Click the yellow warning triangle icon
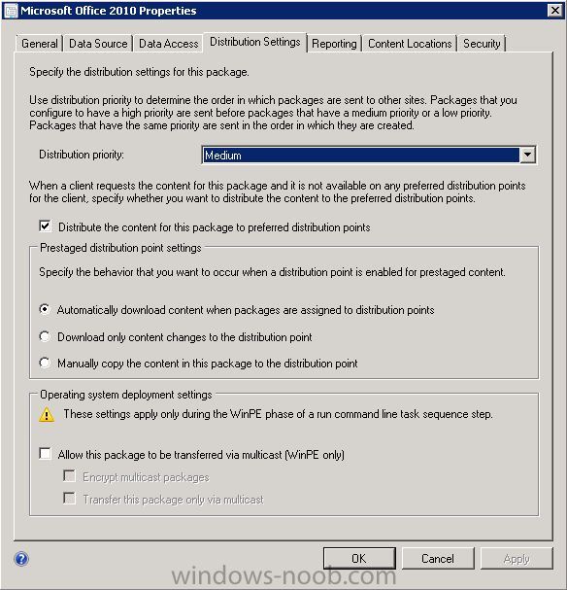567x590 pixels. (47, 415)
